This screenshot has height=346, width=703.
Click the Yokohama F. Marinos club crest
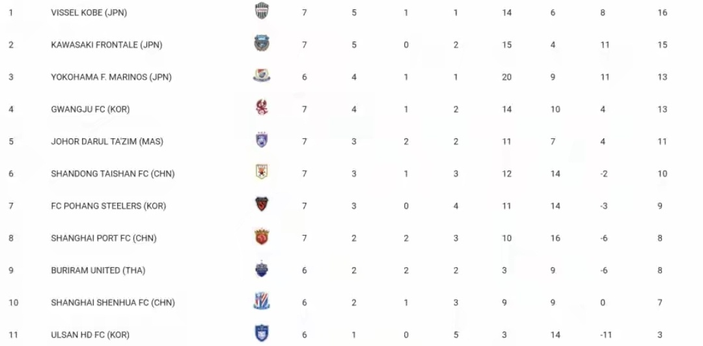pyautogui.click(x=262, y=76)
